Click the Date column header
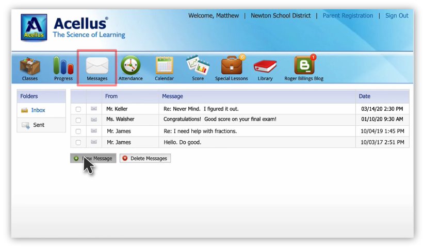The height and width of the screenshot is (249, 424). click(x=365, y=96)
